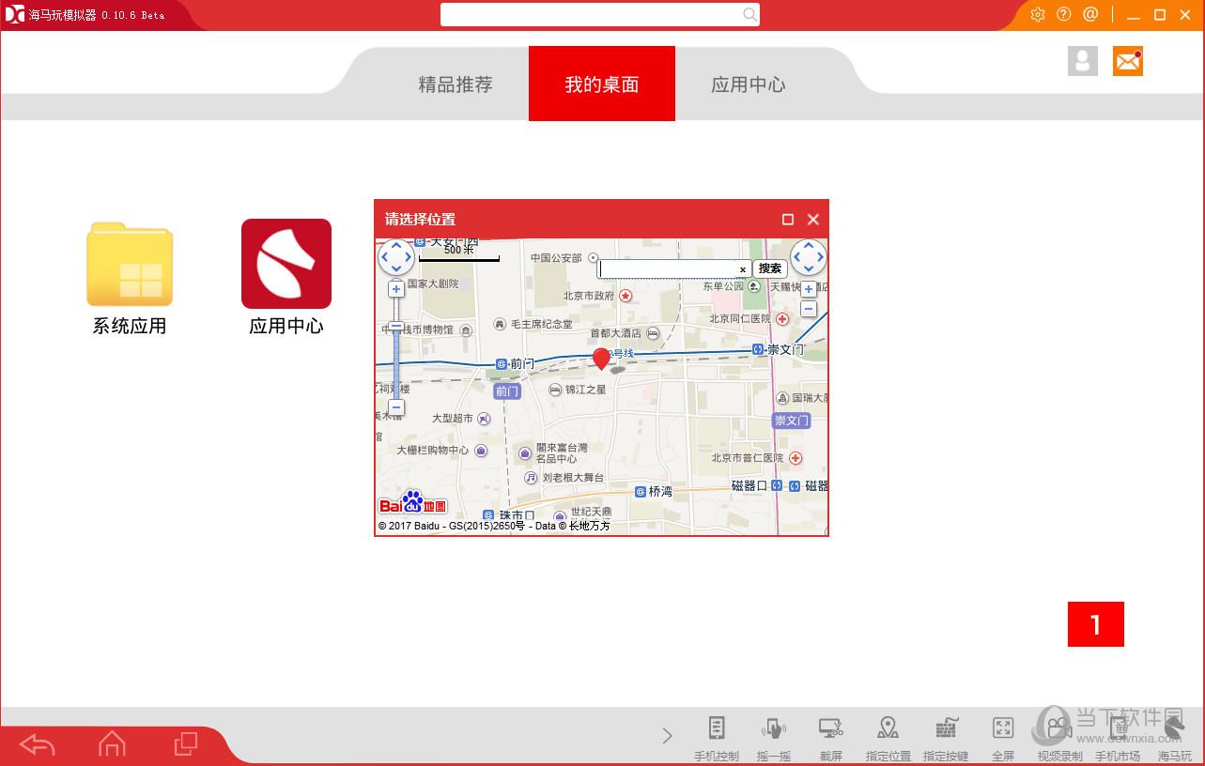
Task: Open the settings gear in title bar
Action: pos(1038,14)
